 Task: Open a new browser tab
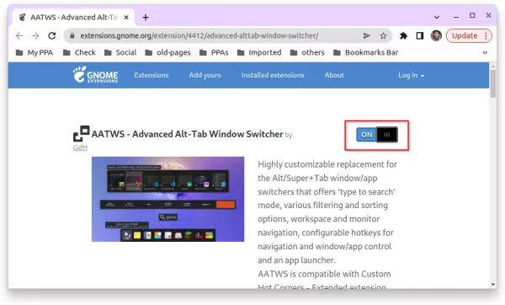146,18
